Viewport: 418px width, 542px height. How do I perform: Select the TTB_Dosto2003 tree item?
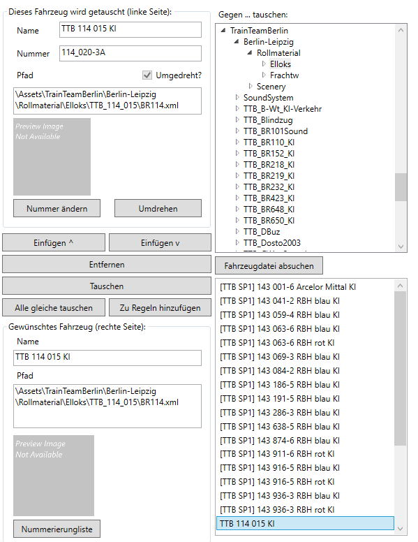[x=272, y=242]
